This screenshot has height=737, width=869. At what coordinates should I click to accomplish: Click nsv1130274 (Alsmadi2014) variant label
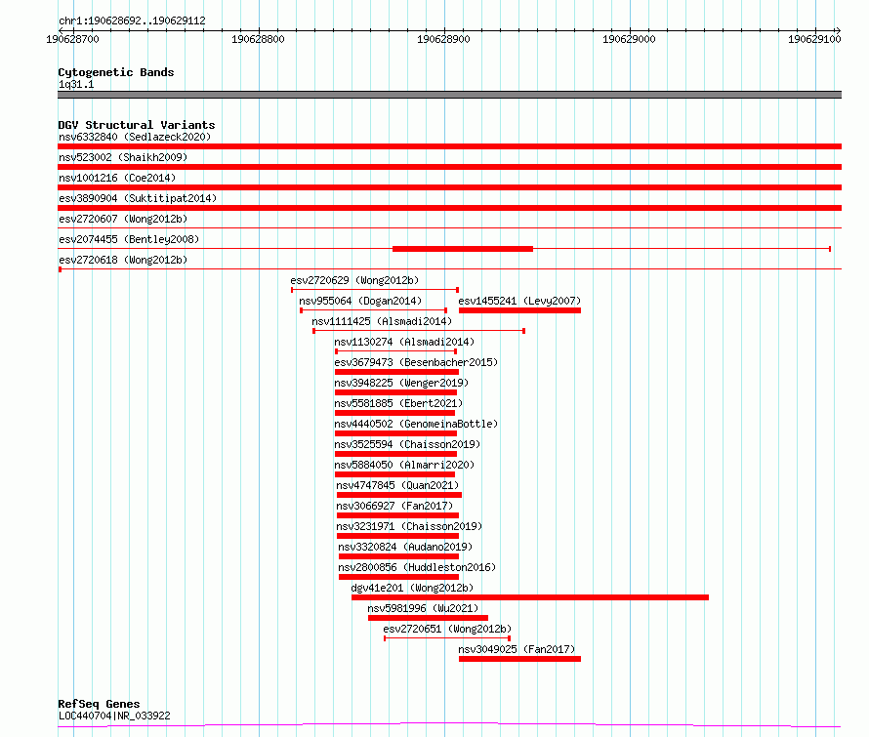[404, 342]
